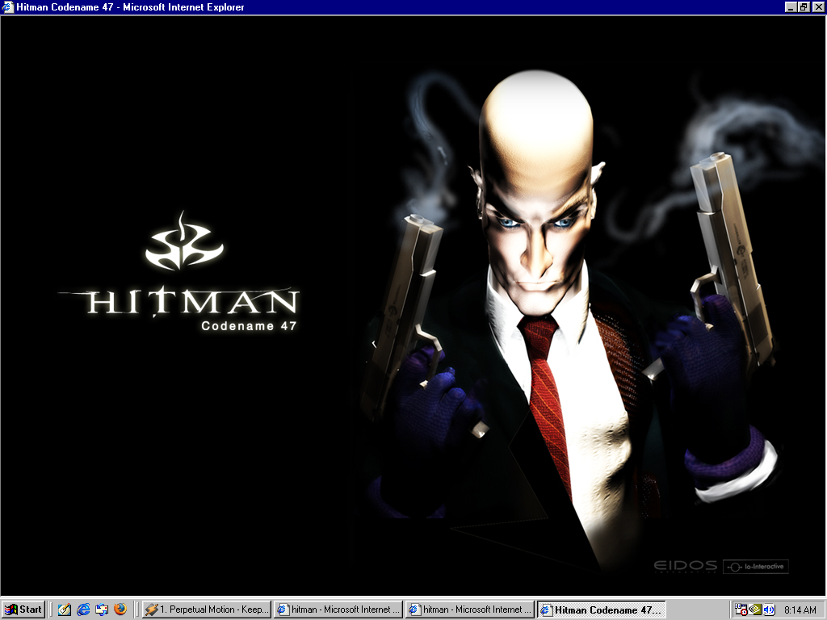Click the notepad-with-pencil quick launch icon
The height and width of the screenshot is (620, 827).
[x=65, y=610]
